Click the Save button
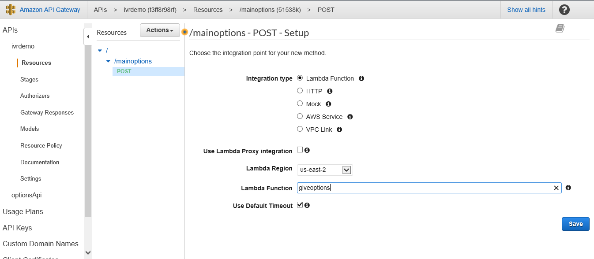 tap(575, 224)
